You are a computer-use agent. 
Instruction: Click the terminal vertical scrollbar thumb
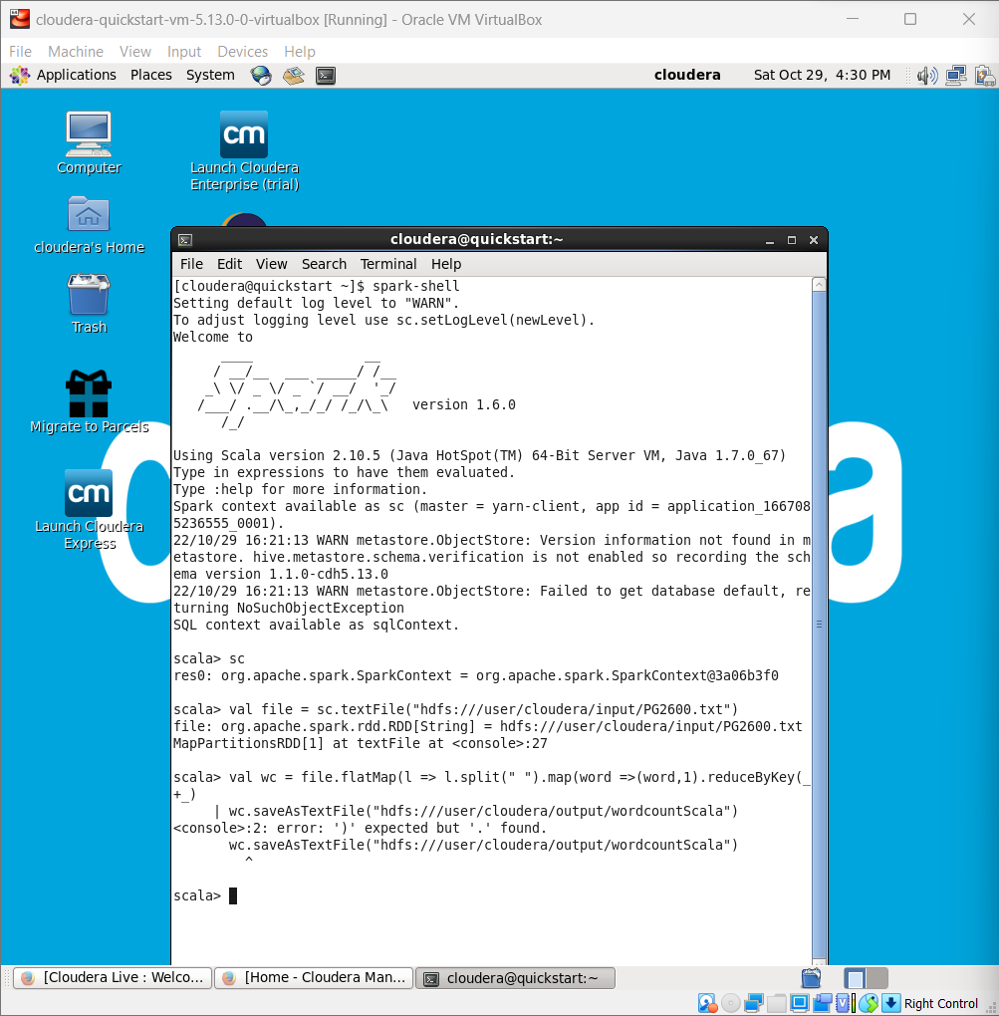819,626
